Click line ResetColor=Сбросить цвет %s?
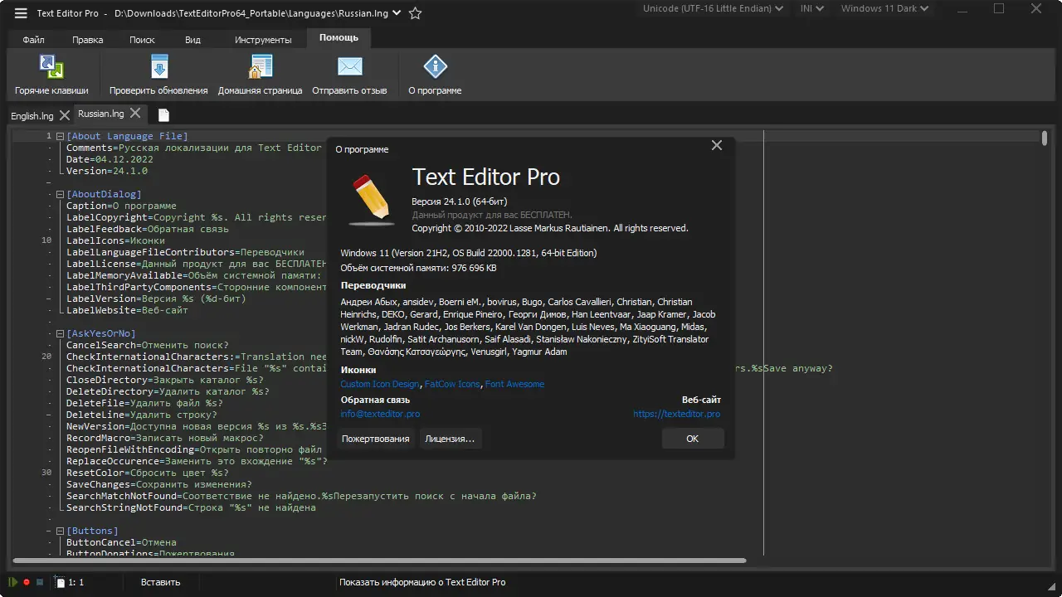Screen dimensions: 1062x597 (x=148, y=473)
